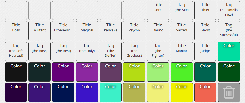
Task: Click the Title Ghost tile
Action: pyautogui.click(x=205, y=31)
